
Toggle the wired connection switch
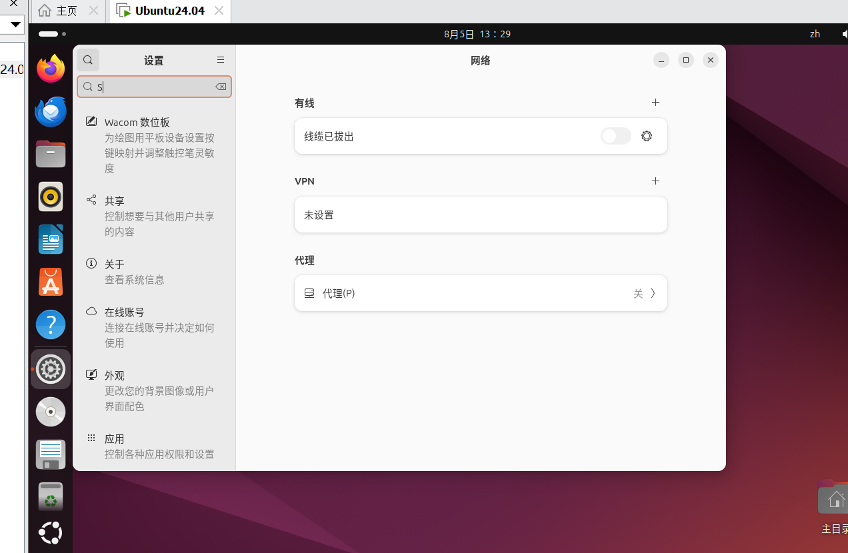click(x=615, y=136)
